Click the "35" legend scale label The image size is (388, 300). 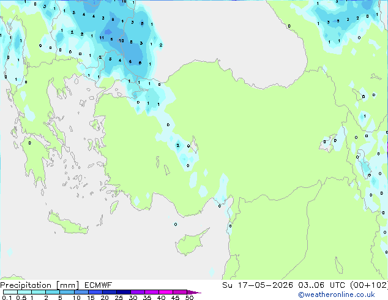point(147,298)
